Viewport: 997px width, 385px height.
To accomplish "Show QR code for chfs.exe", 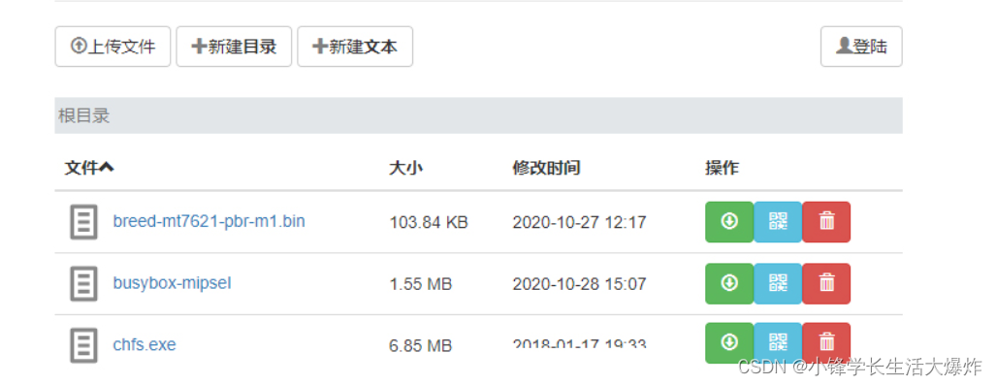I will click(778, 343).
